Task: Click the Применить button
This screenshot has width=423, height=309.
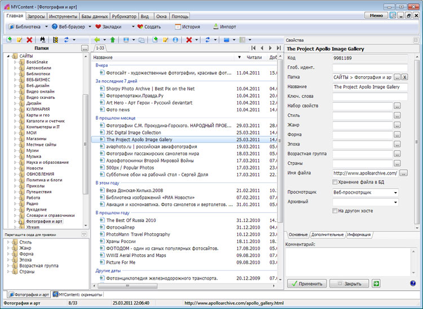Action: coord(307,284)
